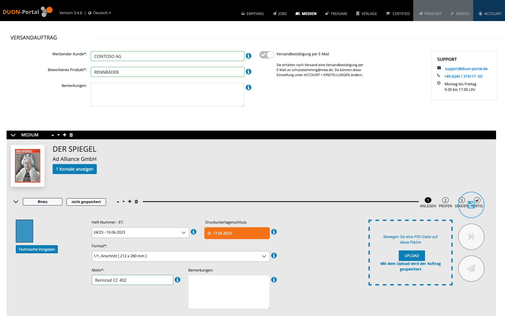The height and width of the screenshot is (316, 505).
Task: Show info for Motiv field
Action: pyautogui.click(x=178, y=280)
